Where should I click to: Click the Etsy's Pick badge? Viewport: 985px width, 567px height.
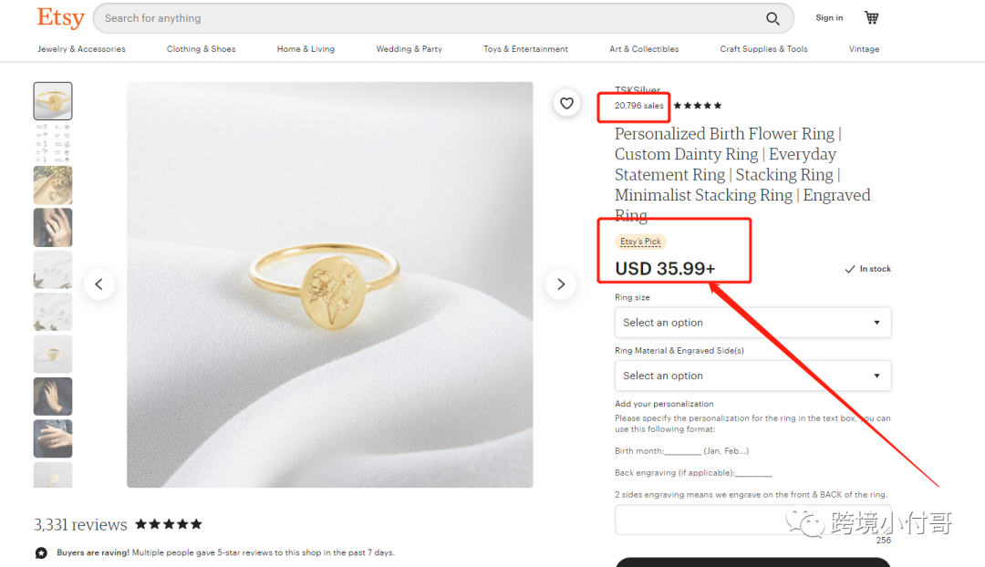coord(640,241)
